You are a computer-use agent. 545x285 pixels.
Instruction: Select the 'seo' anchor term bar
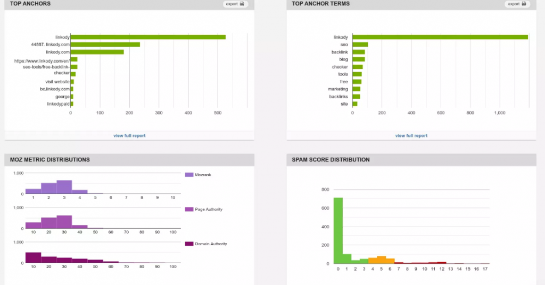pyautogui.click(x=360, y=45)
